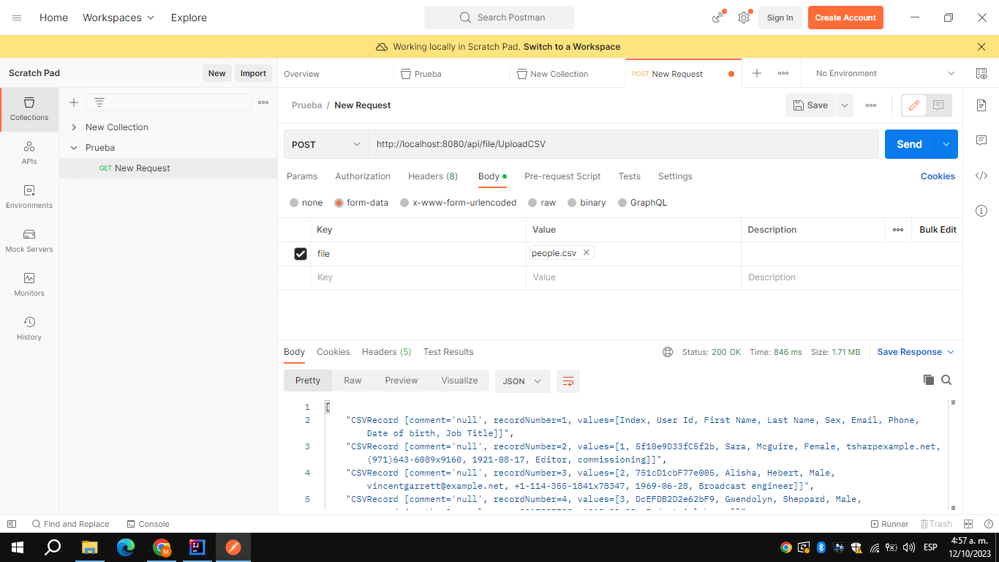Search within the response body
999x562 pixels.
click(946, 380)
